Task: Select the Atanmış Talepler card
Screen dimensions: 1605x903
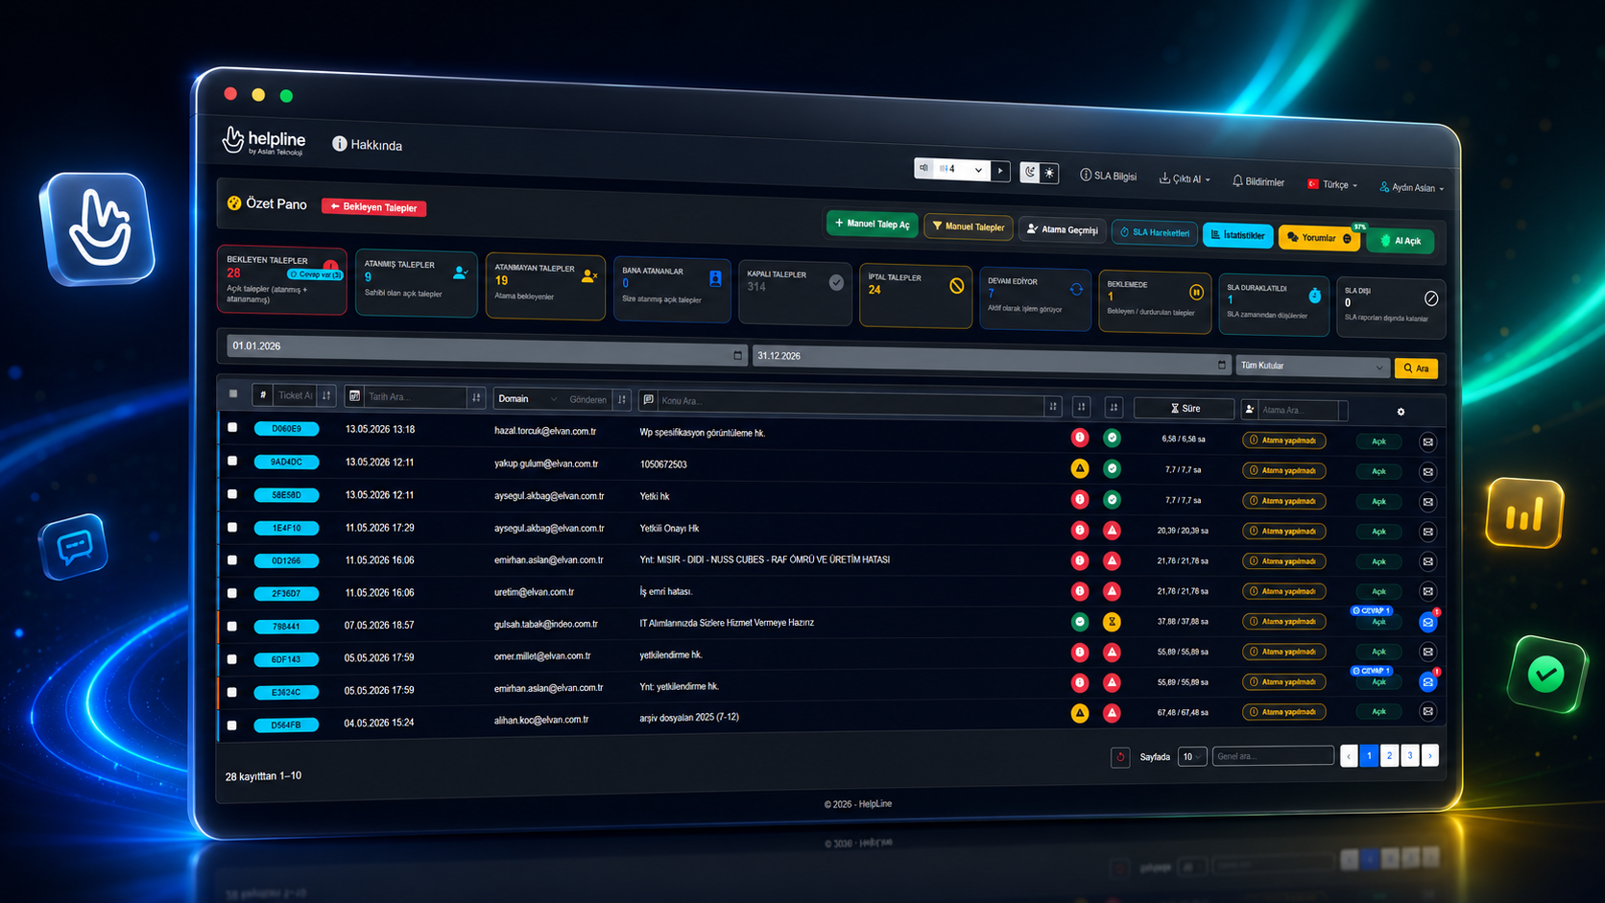Action: click(417, 282)
